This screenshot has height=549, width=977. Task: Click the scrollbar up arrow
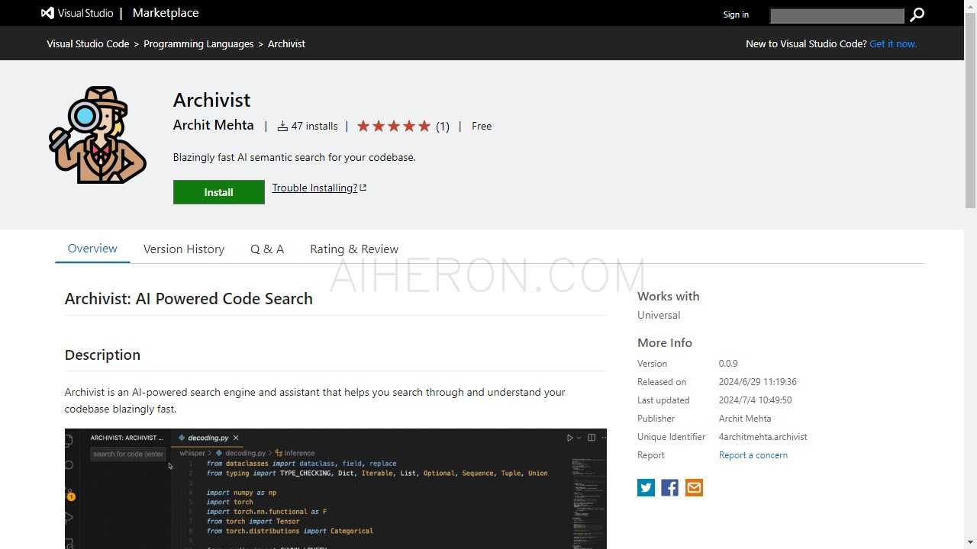coord(970,6)
